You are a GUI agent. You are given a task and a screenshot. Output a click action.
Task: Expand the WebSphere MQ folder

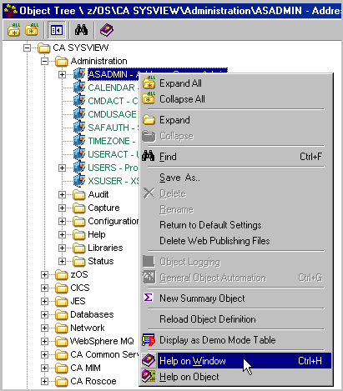44,341
